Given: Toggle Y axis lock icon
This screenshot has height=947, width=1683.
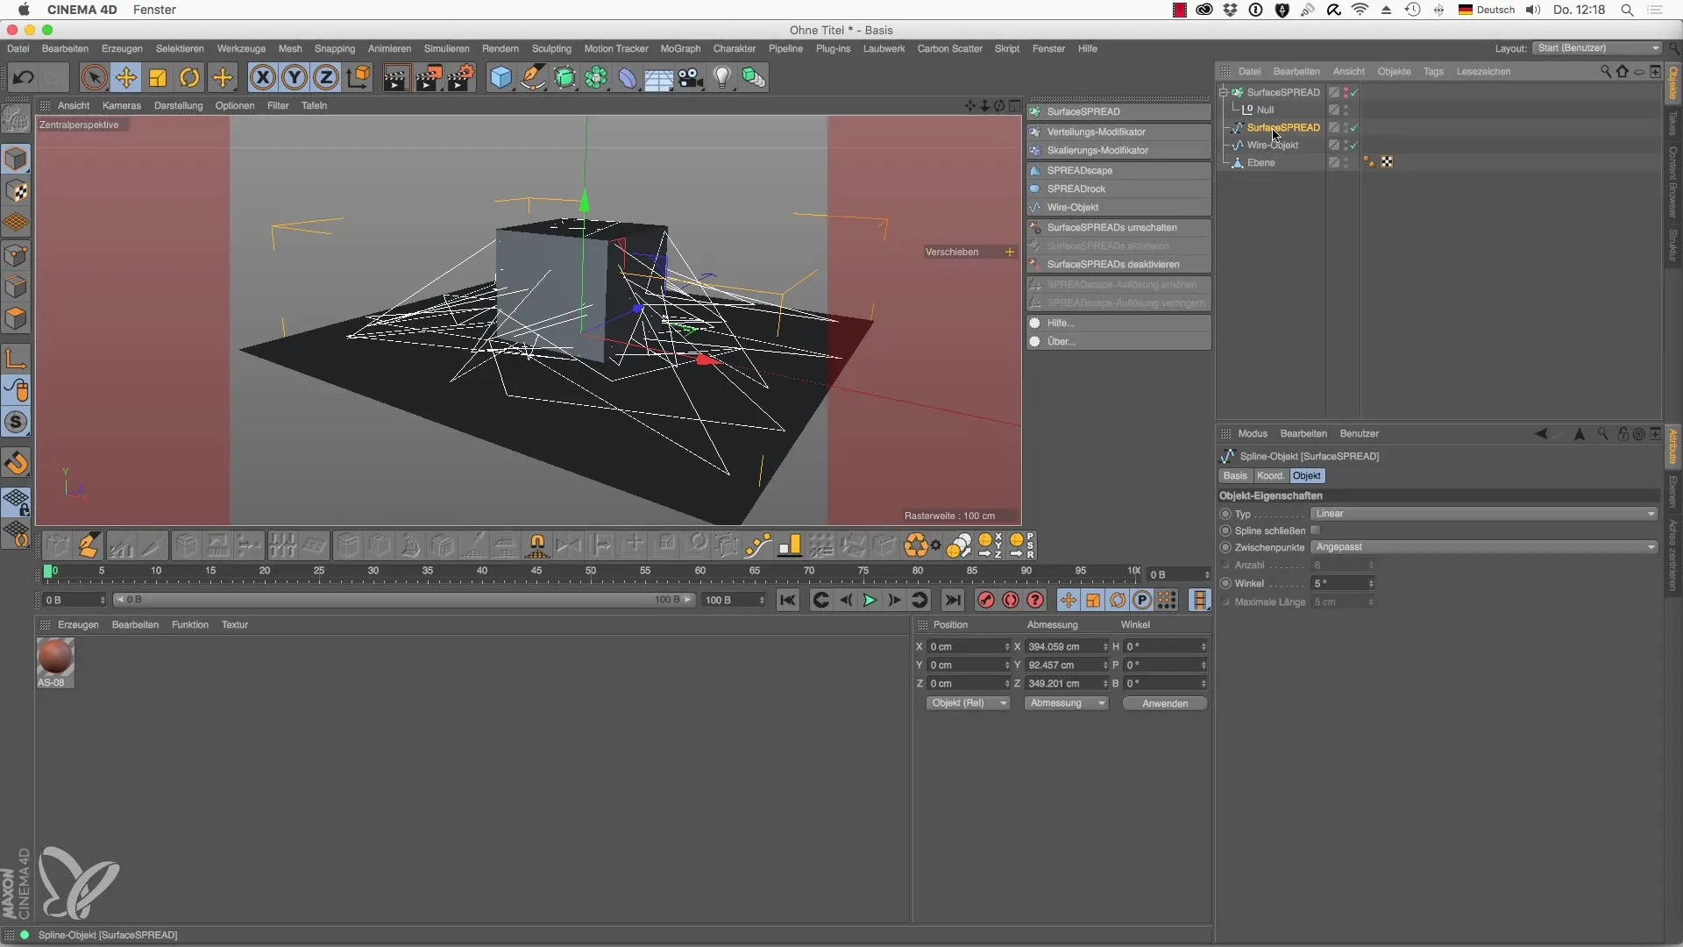Looking at the screenshot, I should point(295,77).
